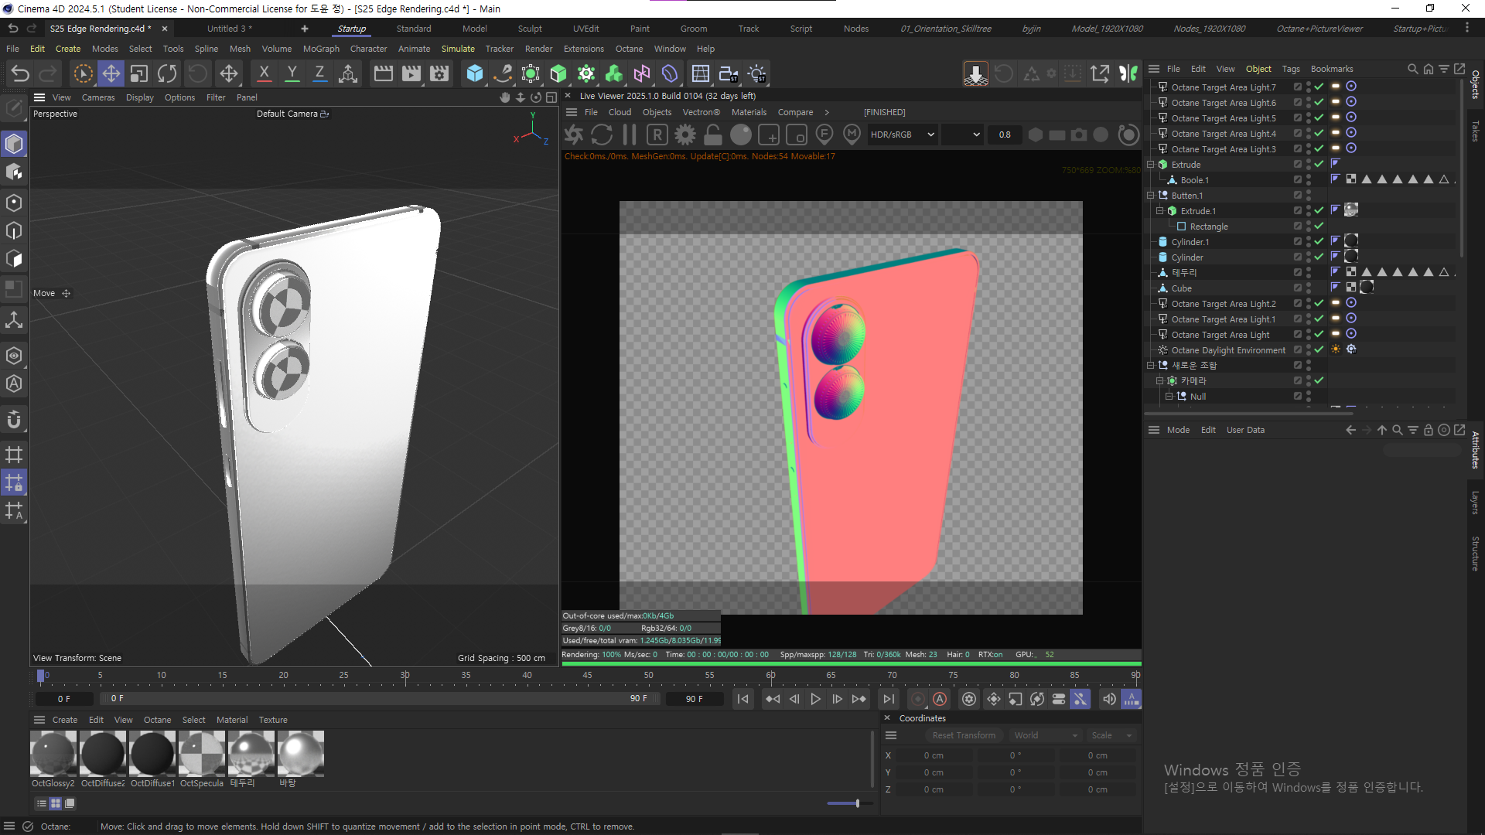The width and height of the screenshot is (1485, 835).
Task: Add a Cube primitive from toolbar
Action: click(x=475, y=73)
